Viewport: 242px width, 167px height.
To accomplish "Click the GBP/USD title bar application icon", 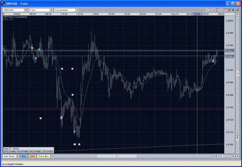I will 3,3.
